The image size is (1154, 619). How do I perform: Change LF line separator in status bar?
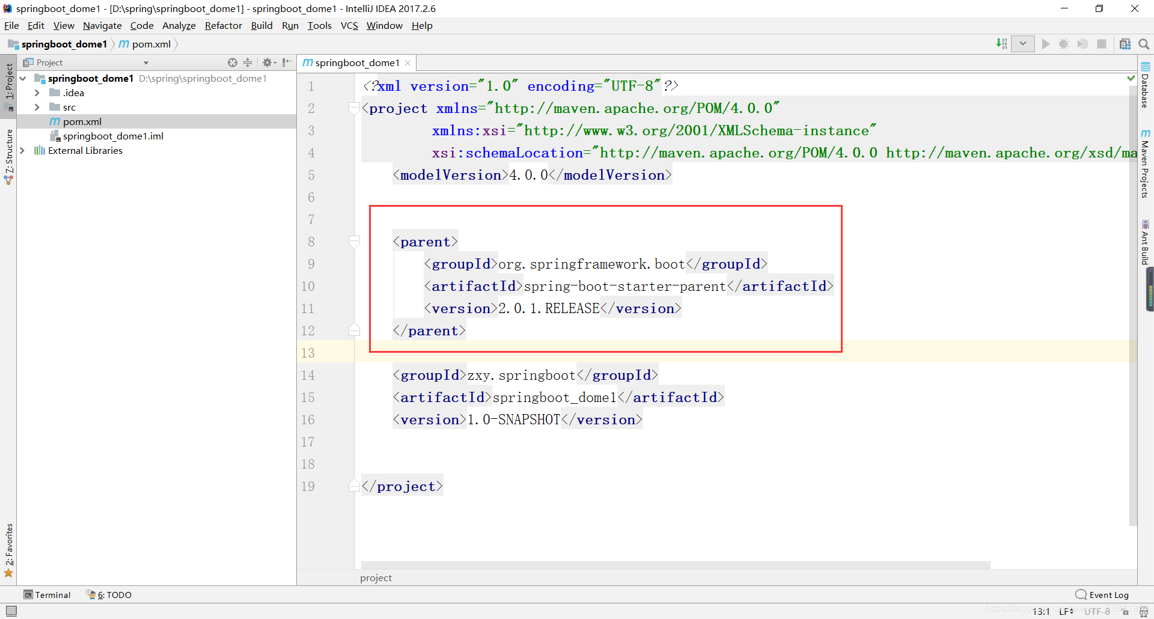pos(1066,611)
